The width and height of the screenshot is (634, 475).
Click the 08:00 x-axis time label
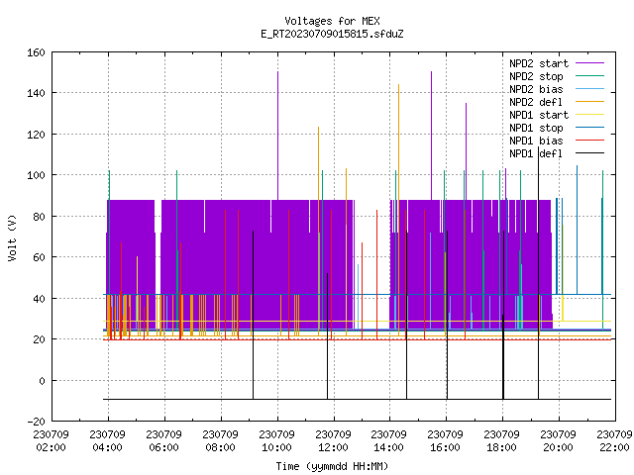pos(220,447)
